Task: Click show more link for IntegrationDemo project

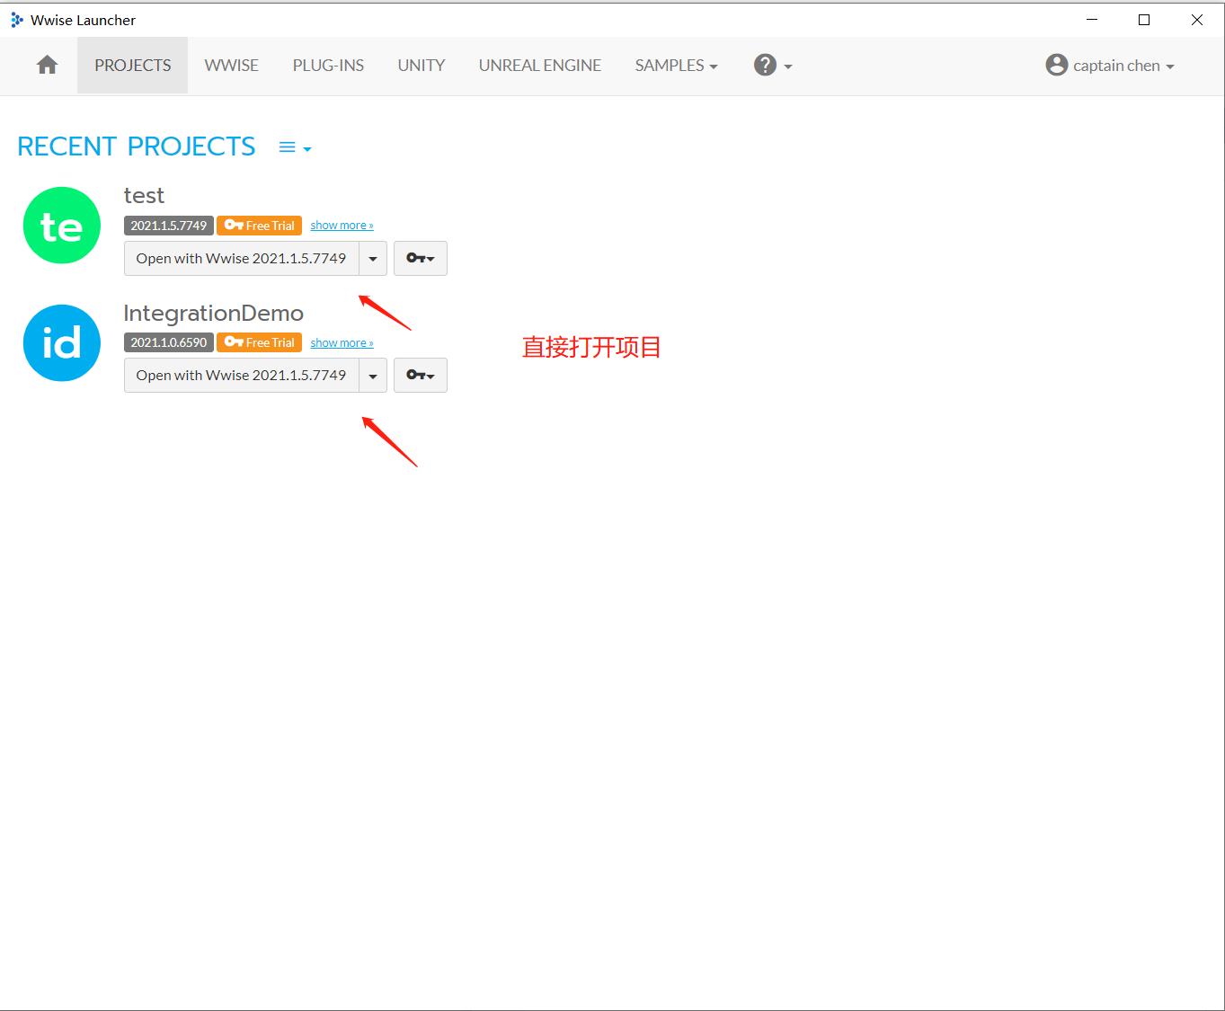Action: pyautogui.click(x=342, y=343)
